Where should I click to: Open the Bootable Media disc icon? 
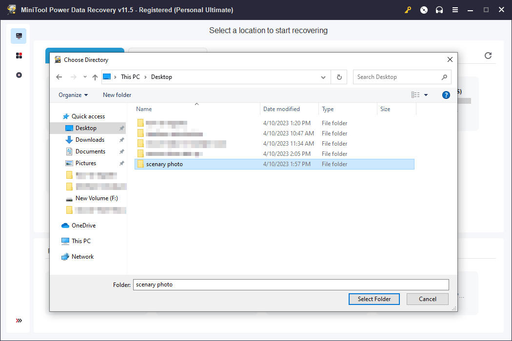click(424, 9)
